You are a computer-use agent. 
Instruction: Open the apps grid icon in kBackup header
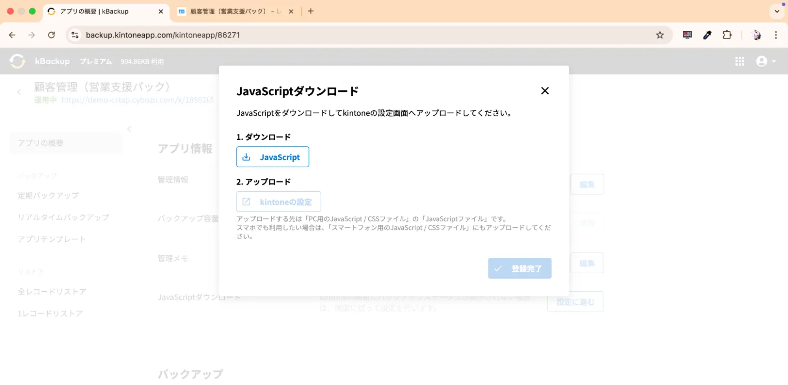point(740,61)
